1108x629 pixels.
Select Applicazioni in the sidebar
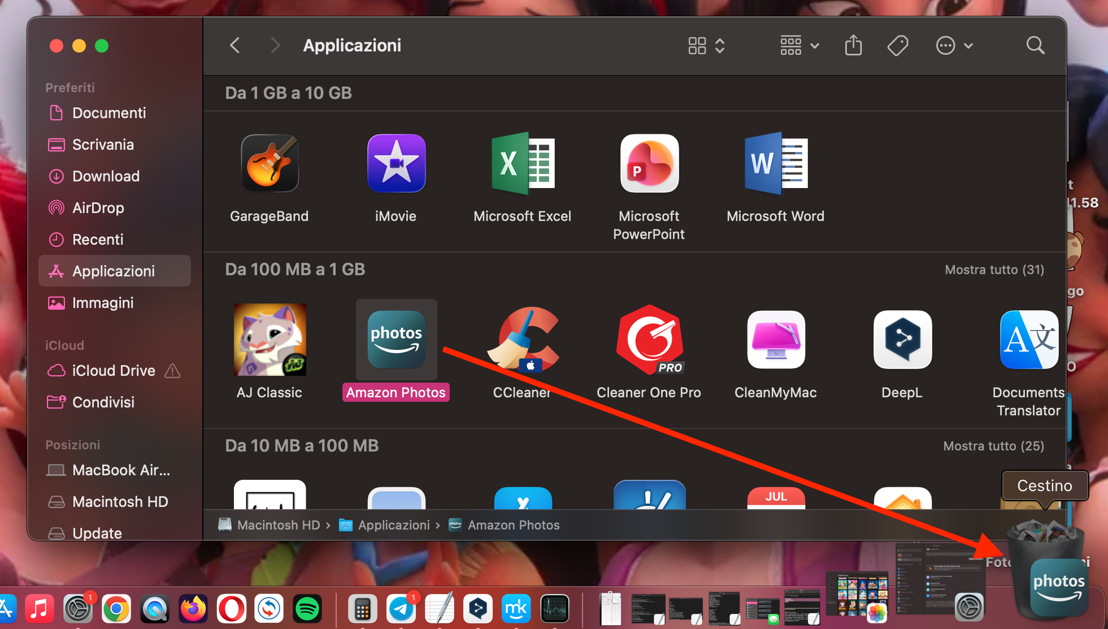tap(114, 271)
